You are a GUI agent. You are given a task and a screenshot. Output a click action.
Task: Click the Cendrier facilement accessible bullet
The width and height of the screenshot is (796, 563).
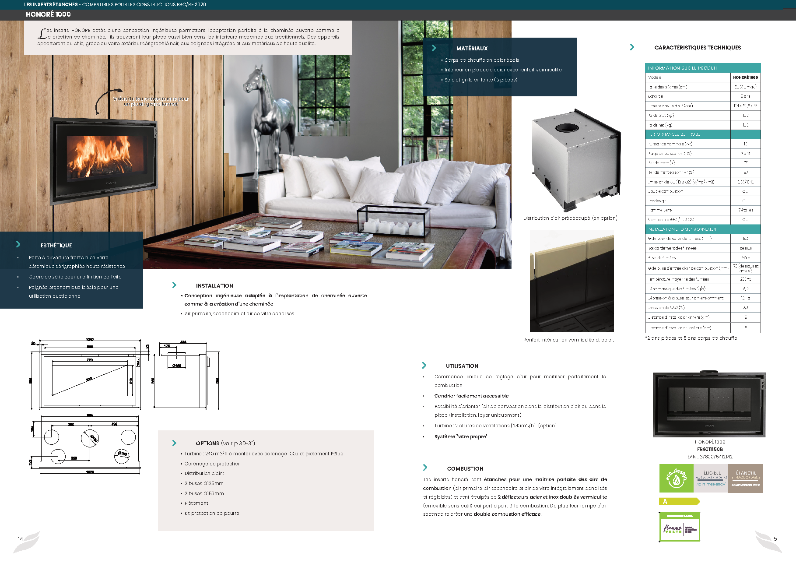click(x=471, y=396)
